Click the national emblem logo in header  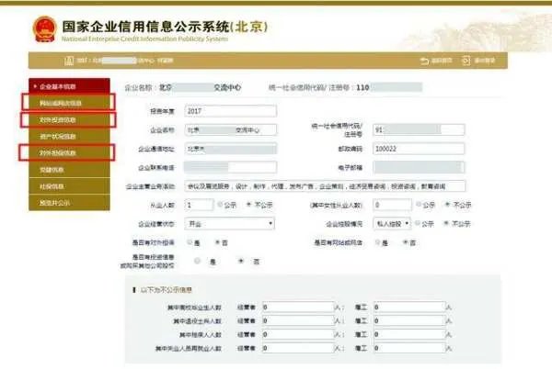coord(44,29)
